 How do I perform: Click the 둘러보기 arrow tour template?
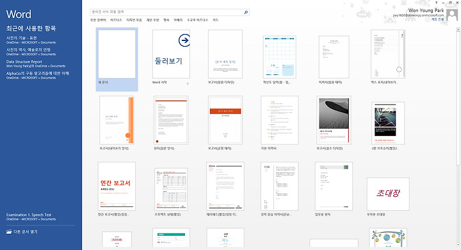point(171,54)
